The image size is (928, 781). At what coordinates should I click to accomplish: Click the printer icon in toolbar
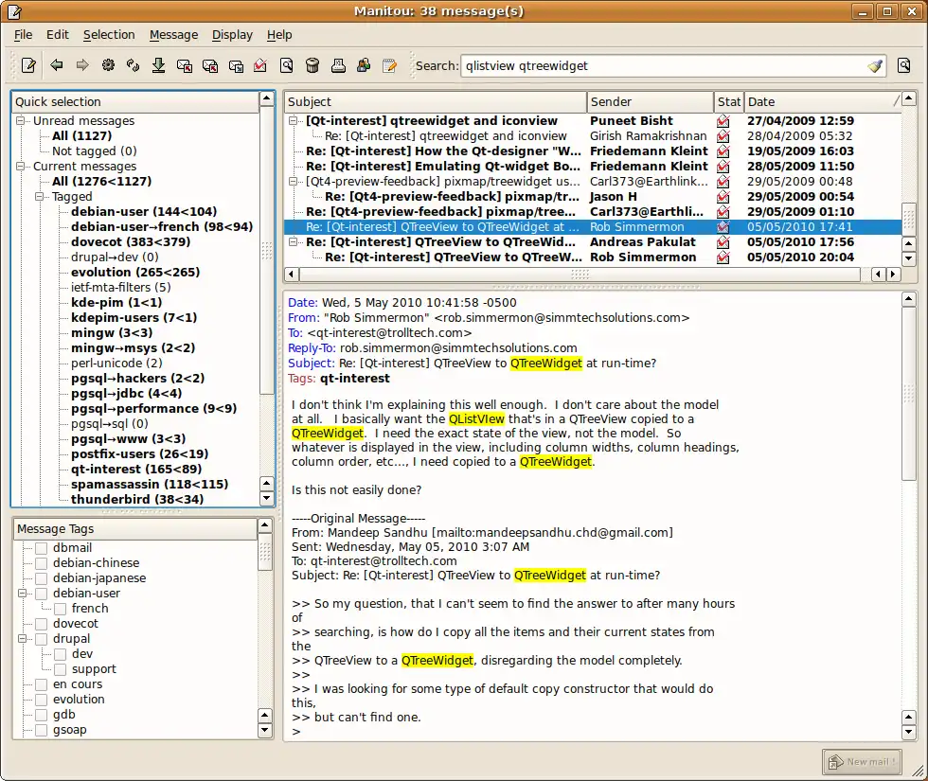coord(338,65)
